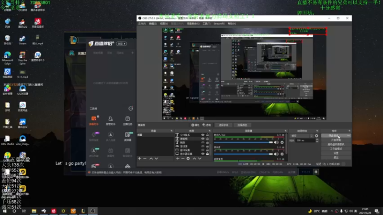Viewport: 383px width, 215px height.
Task: Open the 帮助(H) menu in OBS
Action: point(232,23)
